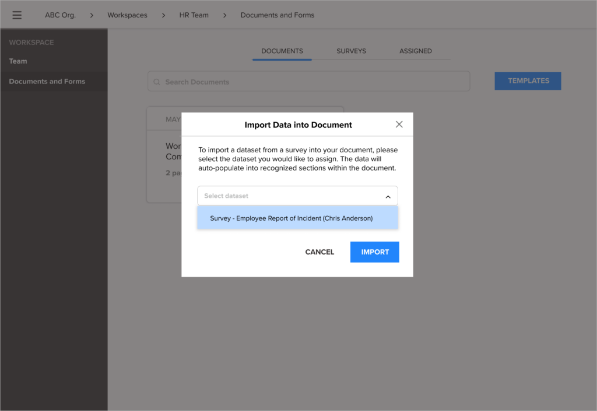597x411 pixels.
Task: Open the hamburger navigation menu
Action: click(16, 15)
